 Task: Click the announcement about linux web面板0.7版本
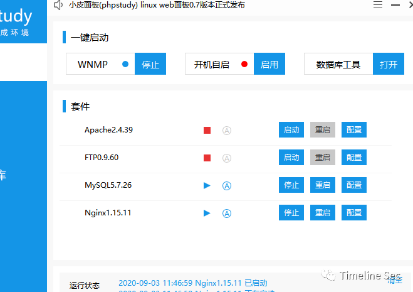click(x=157, y=5)
